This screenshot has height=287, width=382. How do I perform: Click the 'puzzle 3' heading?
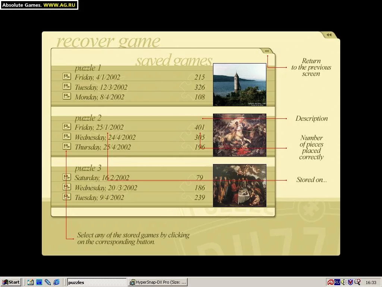pos(88,169)
